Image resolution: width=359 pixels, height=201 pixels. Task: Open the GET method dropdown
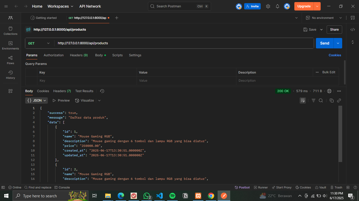tap(39, 43)
